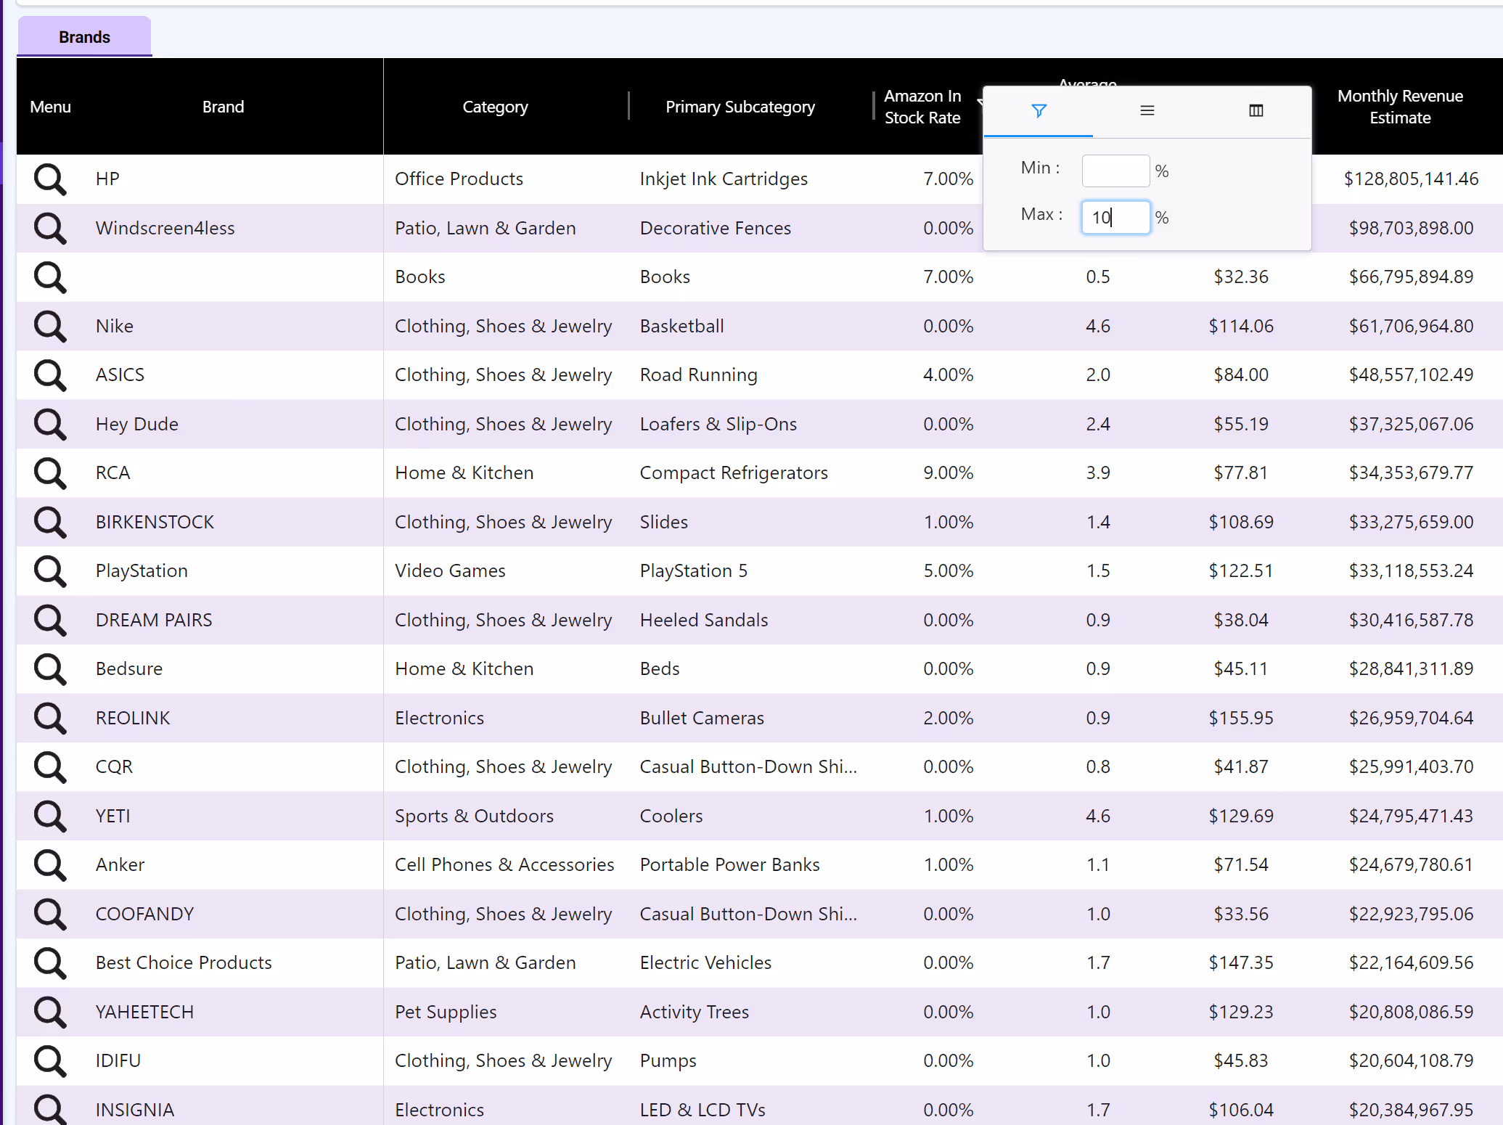The image size is (1503, 1125).
Task: Open the Brands tab
Action: tap(85, 37)
